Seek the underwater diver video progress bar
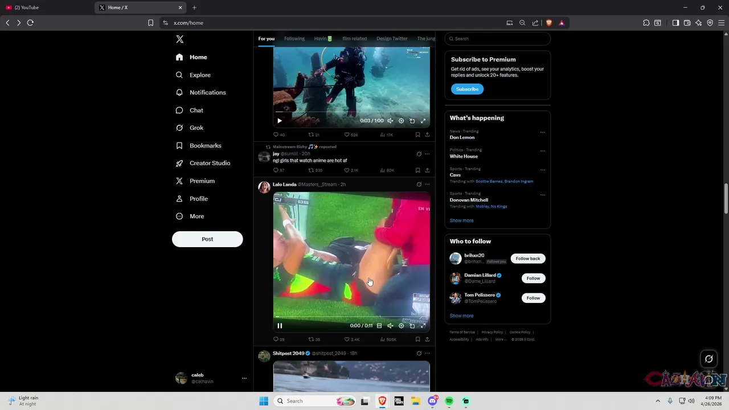The width and height of the screenshot is (729, 410). pos(351,112)
